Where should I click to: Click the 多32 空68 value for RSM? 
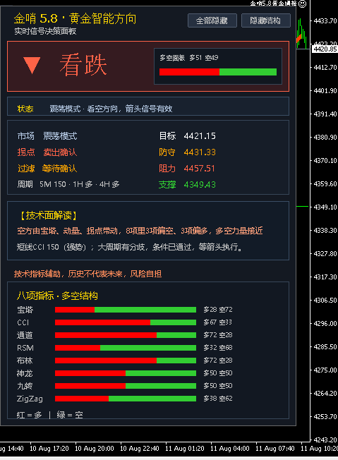point(218,348)
